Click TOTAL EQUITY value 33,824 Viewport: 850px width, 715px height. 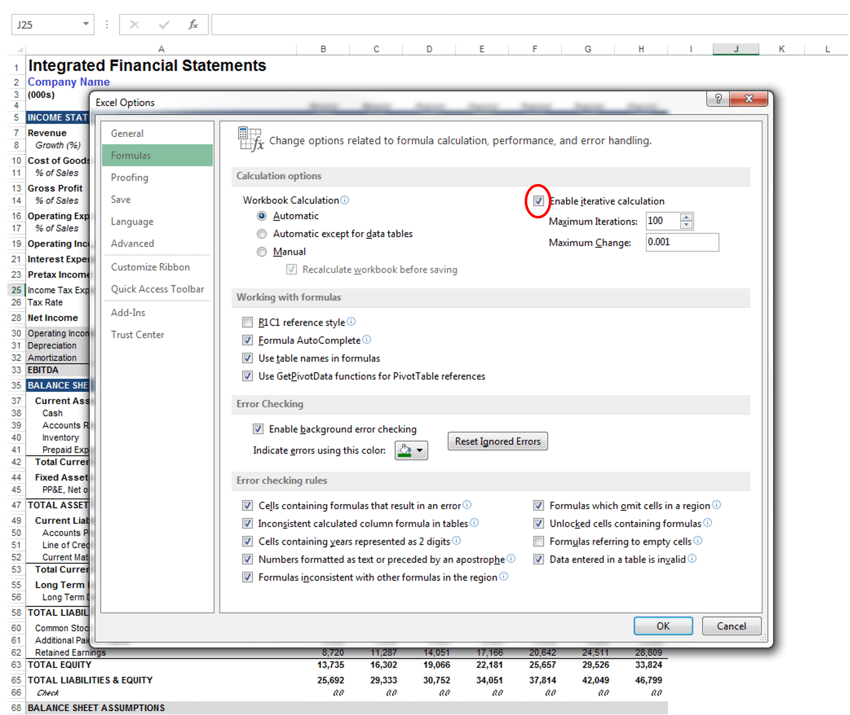click(x=649, y=665)
